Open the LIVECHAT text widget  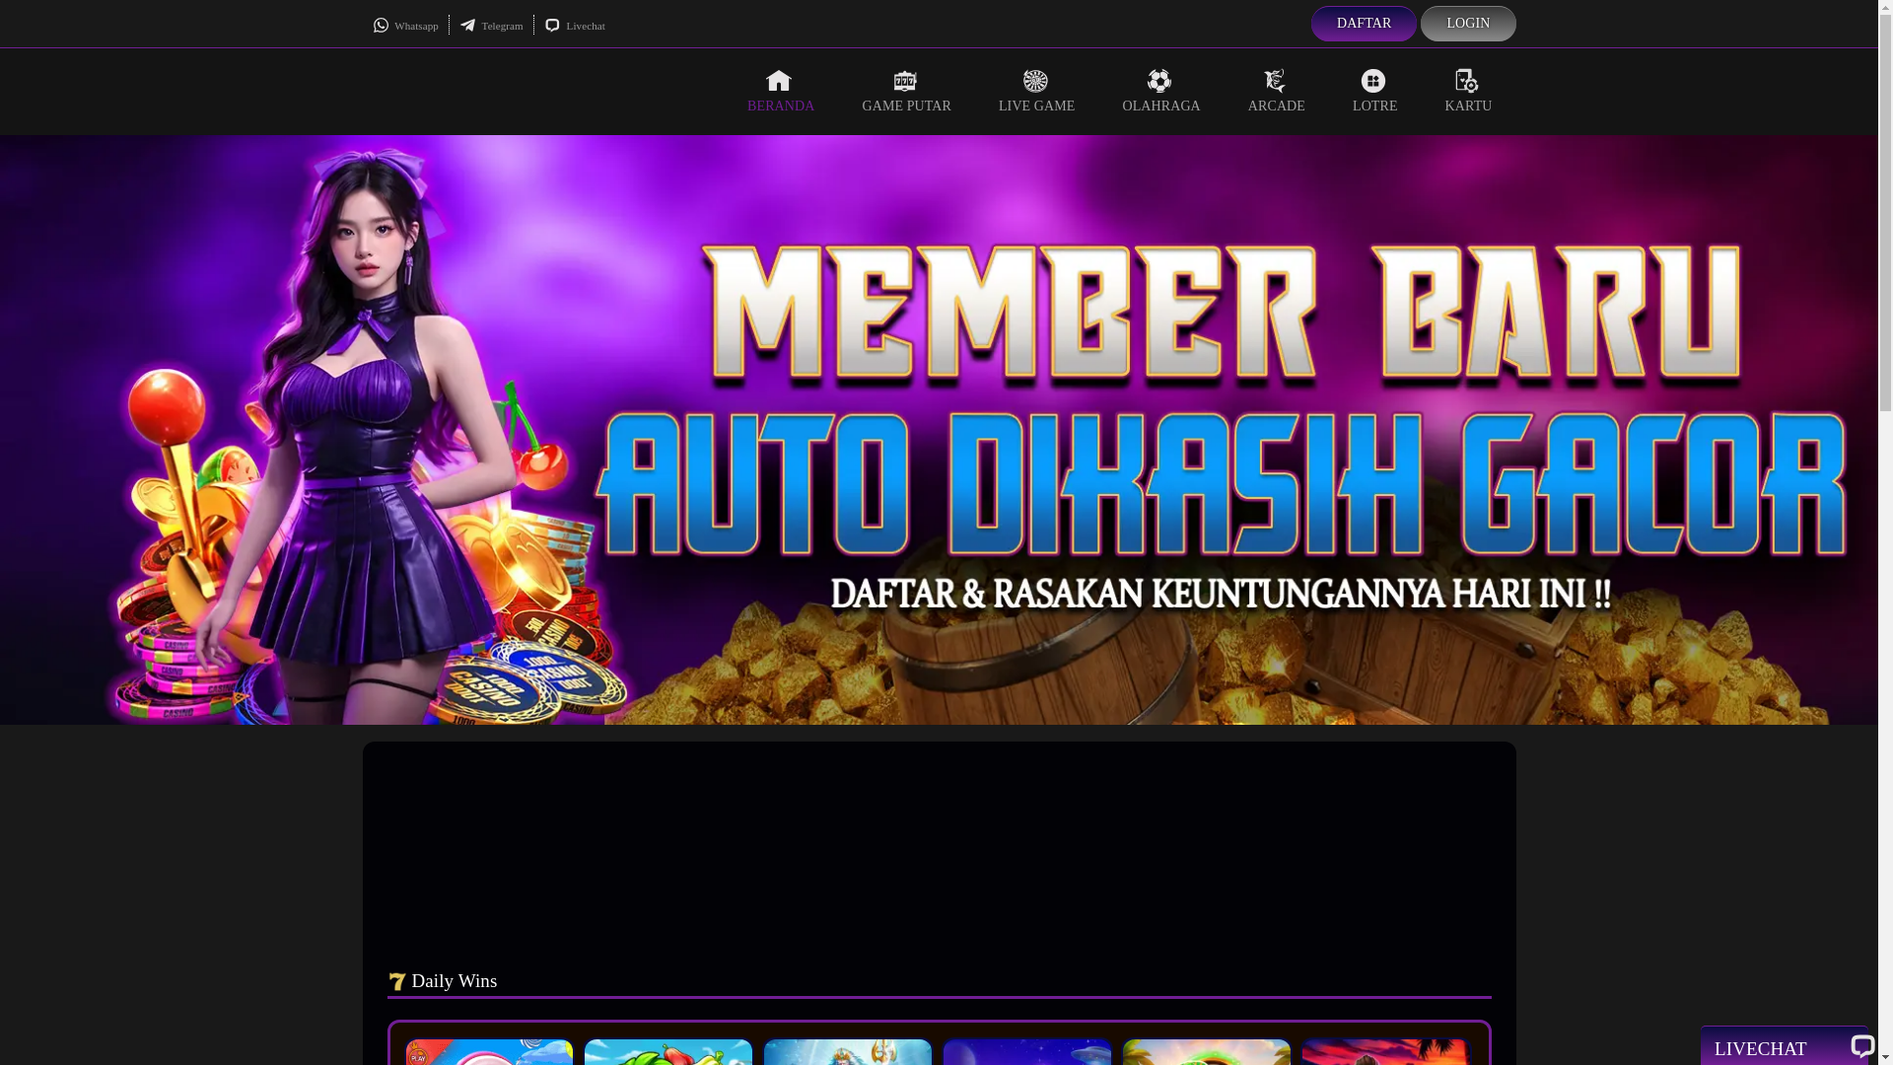(1760, 1048)
